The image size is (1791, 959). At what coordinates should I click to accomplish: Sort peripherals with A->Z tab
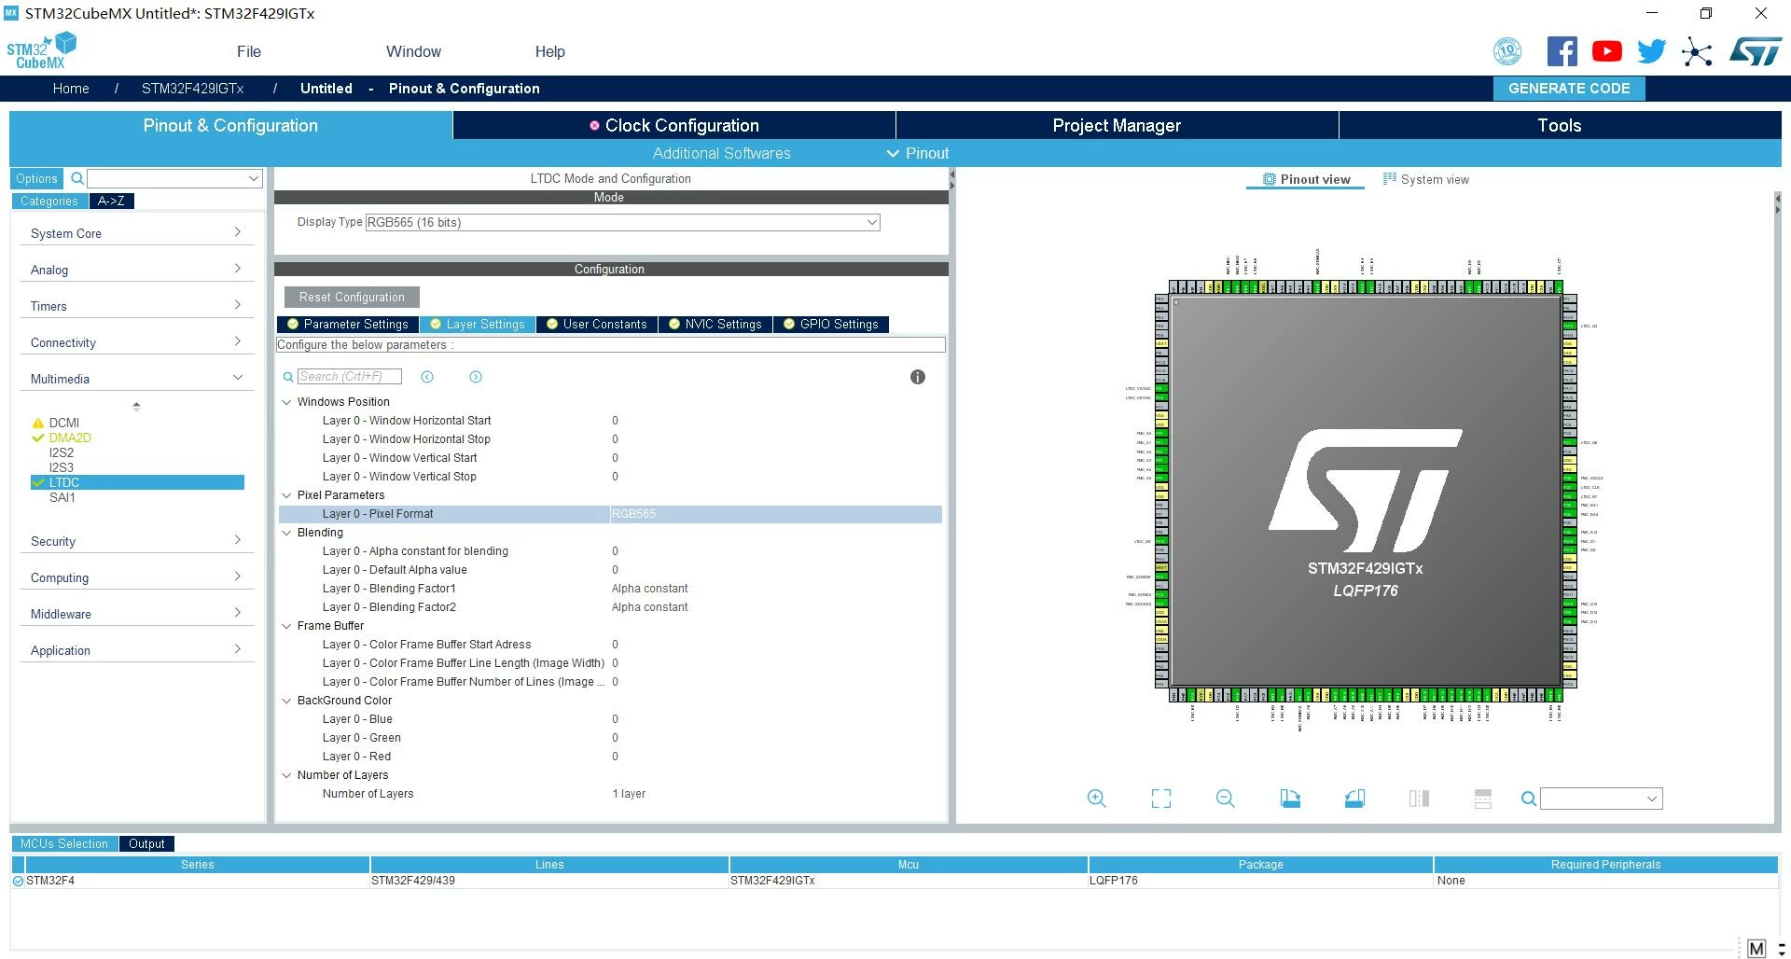112,201
